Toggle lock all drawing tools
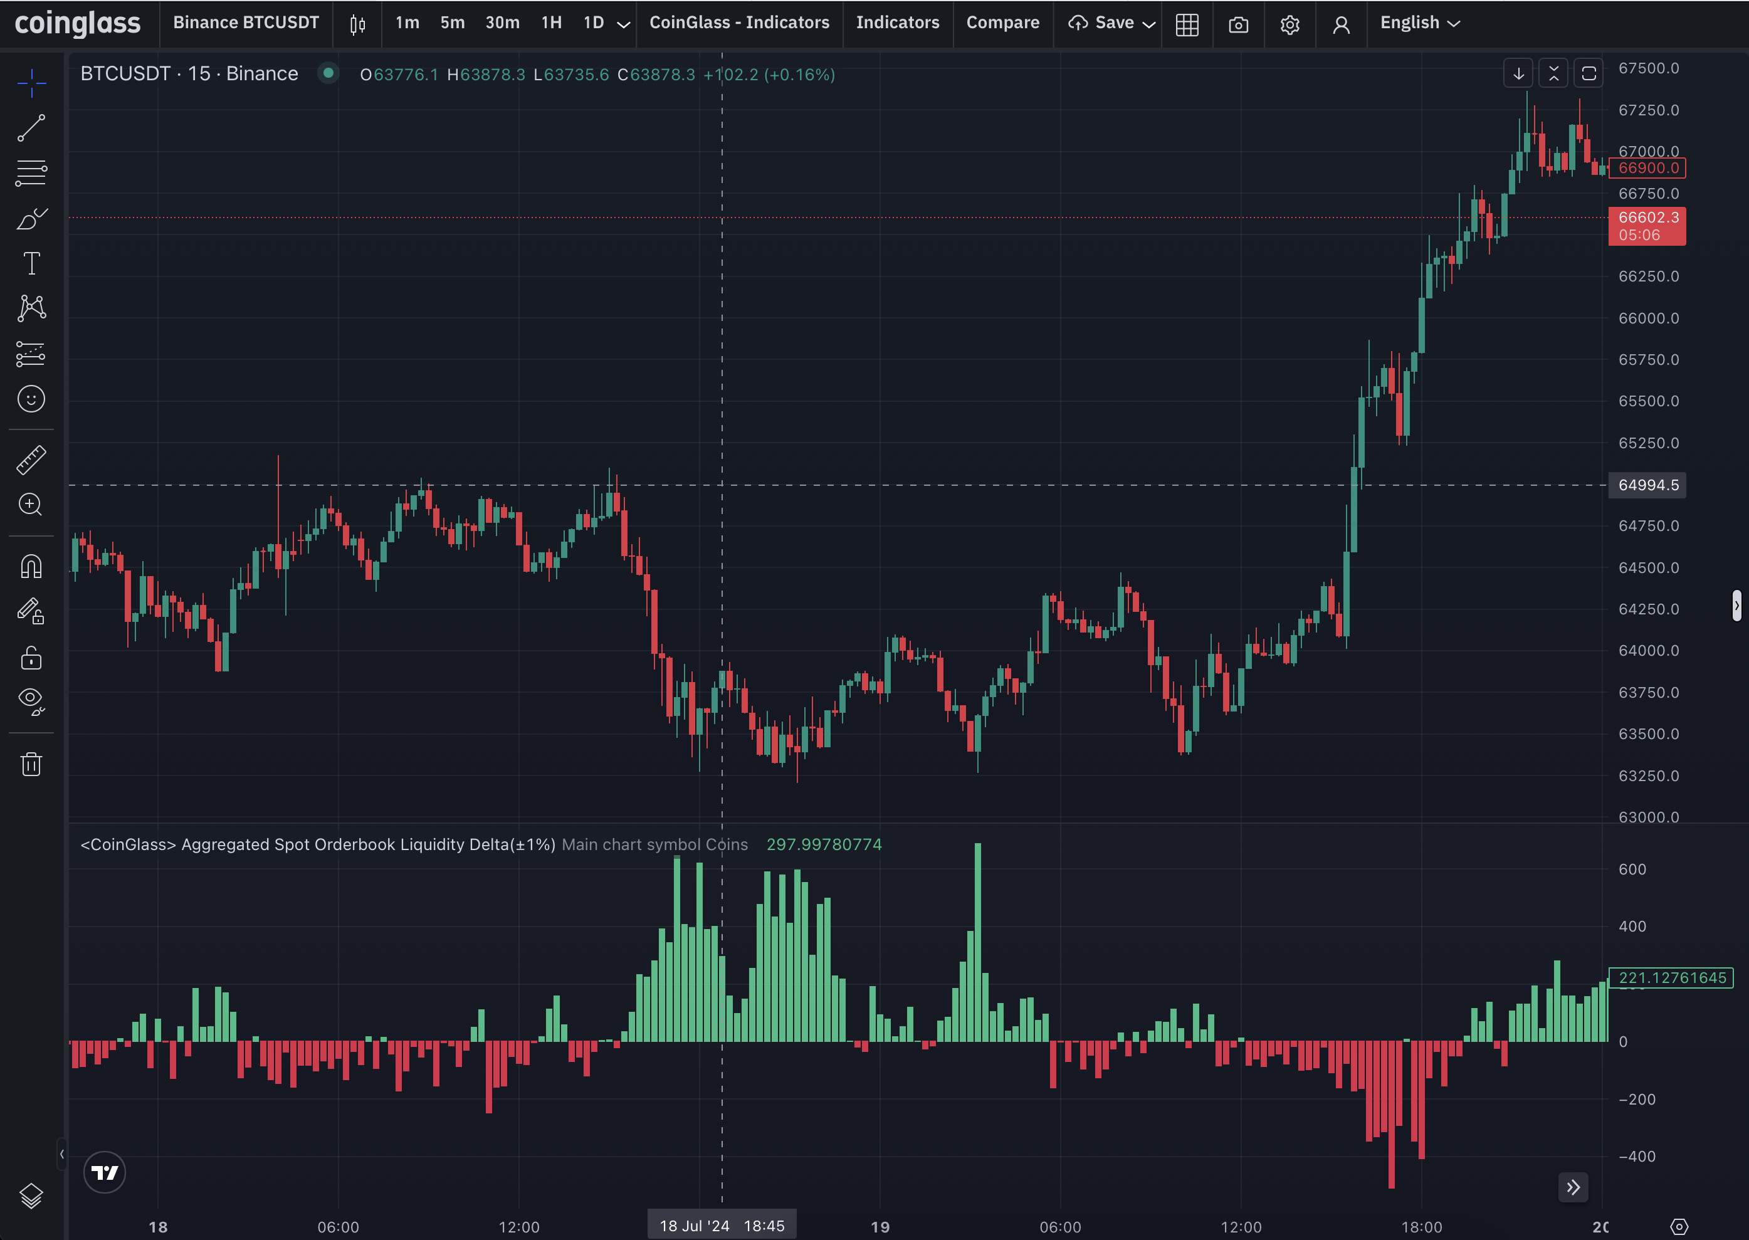The image size is (1749, 1240). pos(31,658)
